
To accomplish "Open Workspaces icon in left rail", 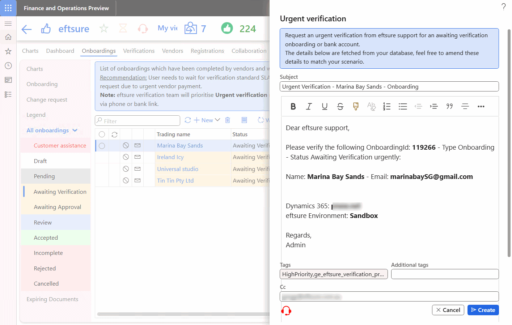I will 8,80.
